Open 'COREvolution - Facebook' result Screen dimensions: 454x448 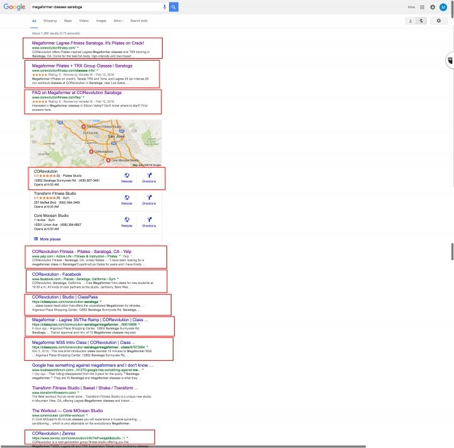tap(57, 274)
